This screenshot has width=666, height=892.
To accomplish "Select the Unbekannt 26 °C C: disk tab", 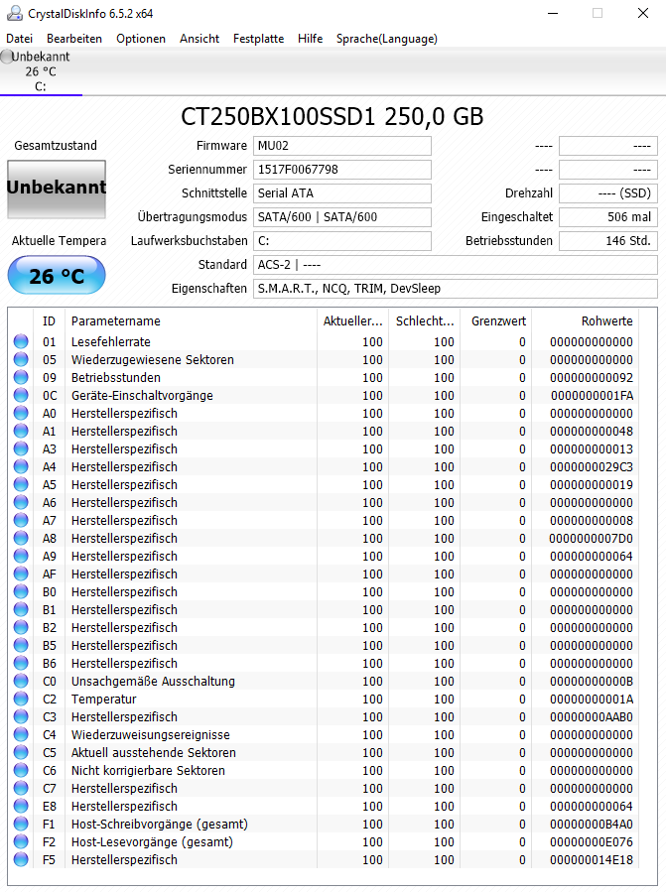I will tap(40, 71).
